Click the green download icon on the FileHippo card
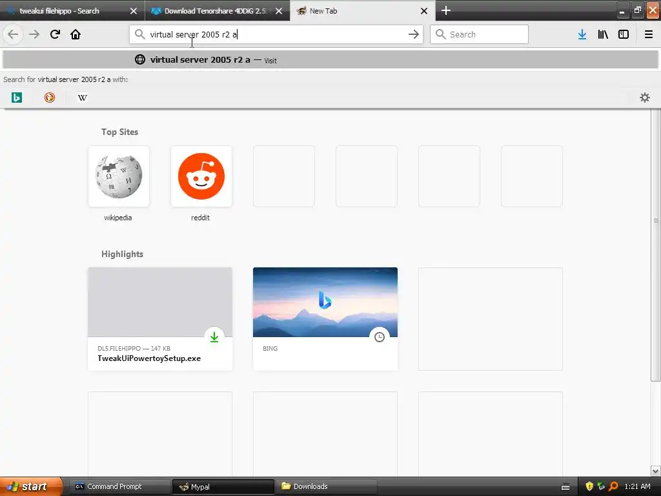 click(x=214, y=337)
